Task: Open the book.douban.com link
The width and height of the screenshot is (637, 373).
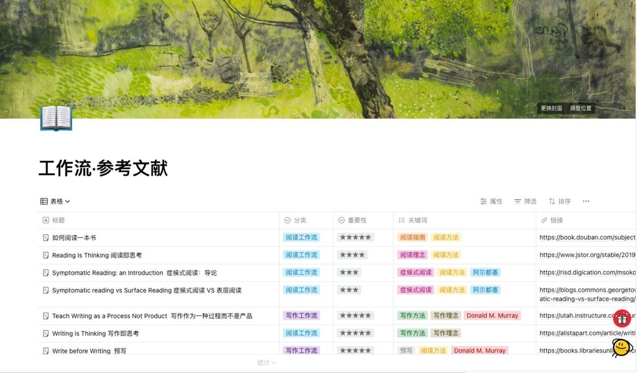Action: tap(588, 237)
